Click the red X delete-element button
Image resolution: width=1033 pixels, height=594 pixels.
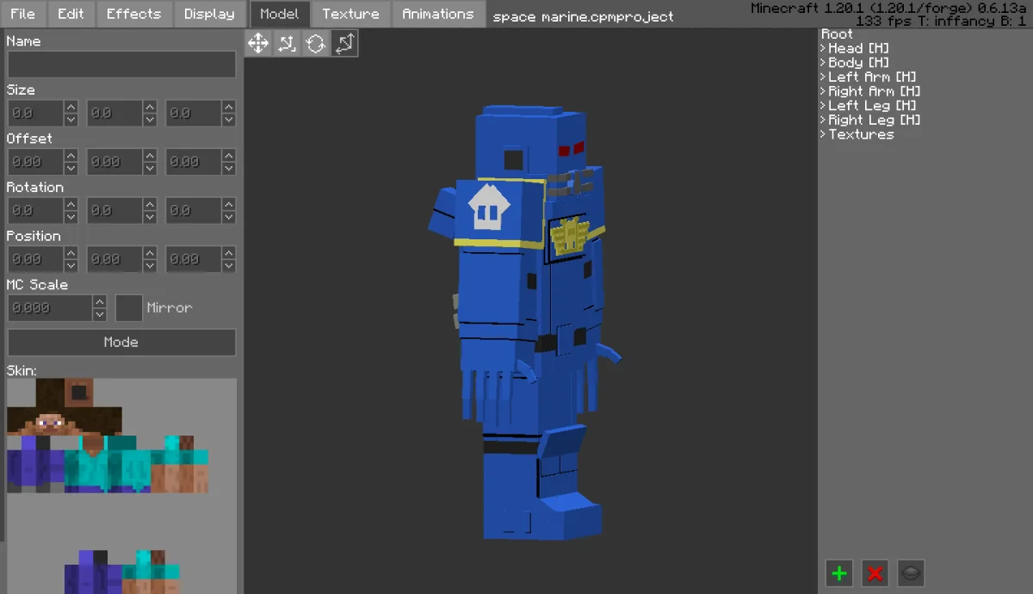(x=875, y=572)
